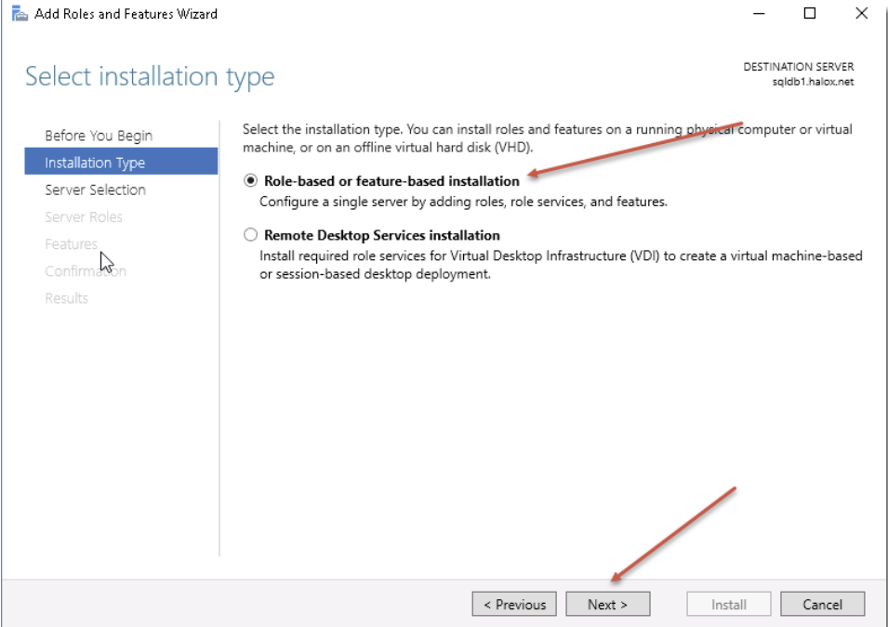The width and height of the screenshot is (888, 627).
Task: Click the Add Roles and Features Wizard title
Action: pos(126,14)
